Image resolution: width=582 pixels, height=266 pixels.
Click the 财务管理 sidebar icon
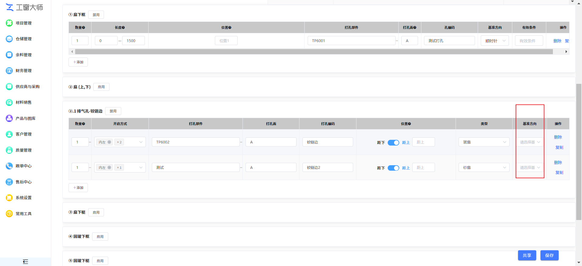9,71
